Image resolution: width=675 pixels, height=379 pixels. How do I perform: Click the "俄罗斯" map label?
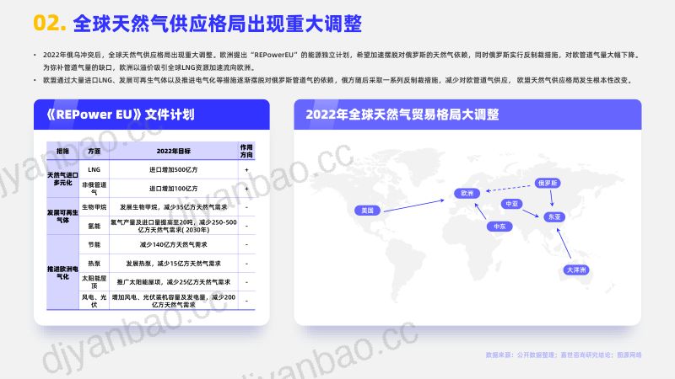pos(548,183)
